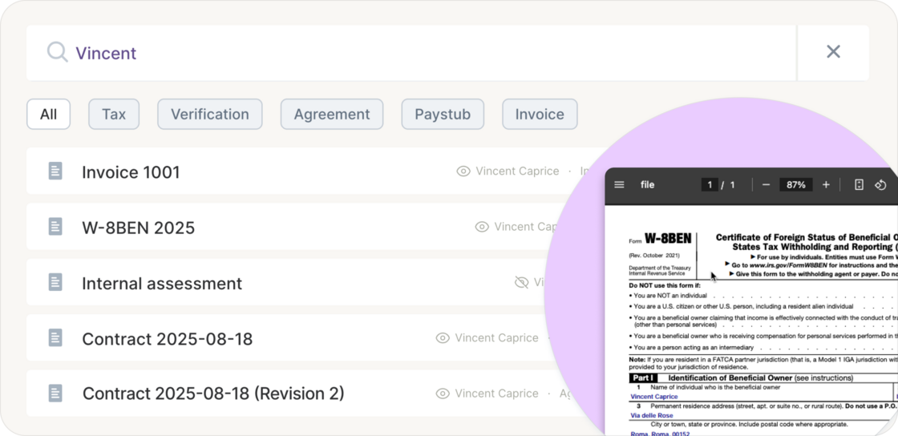Filter results by Tax
Image resolution: width=898 pixels, height=436 pixels.
[x=114, y=114]
